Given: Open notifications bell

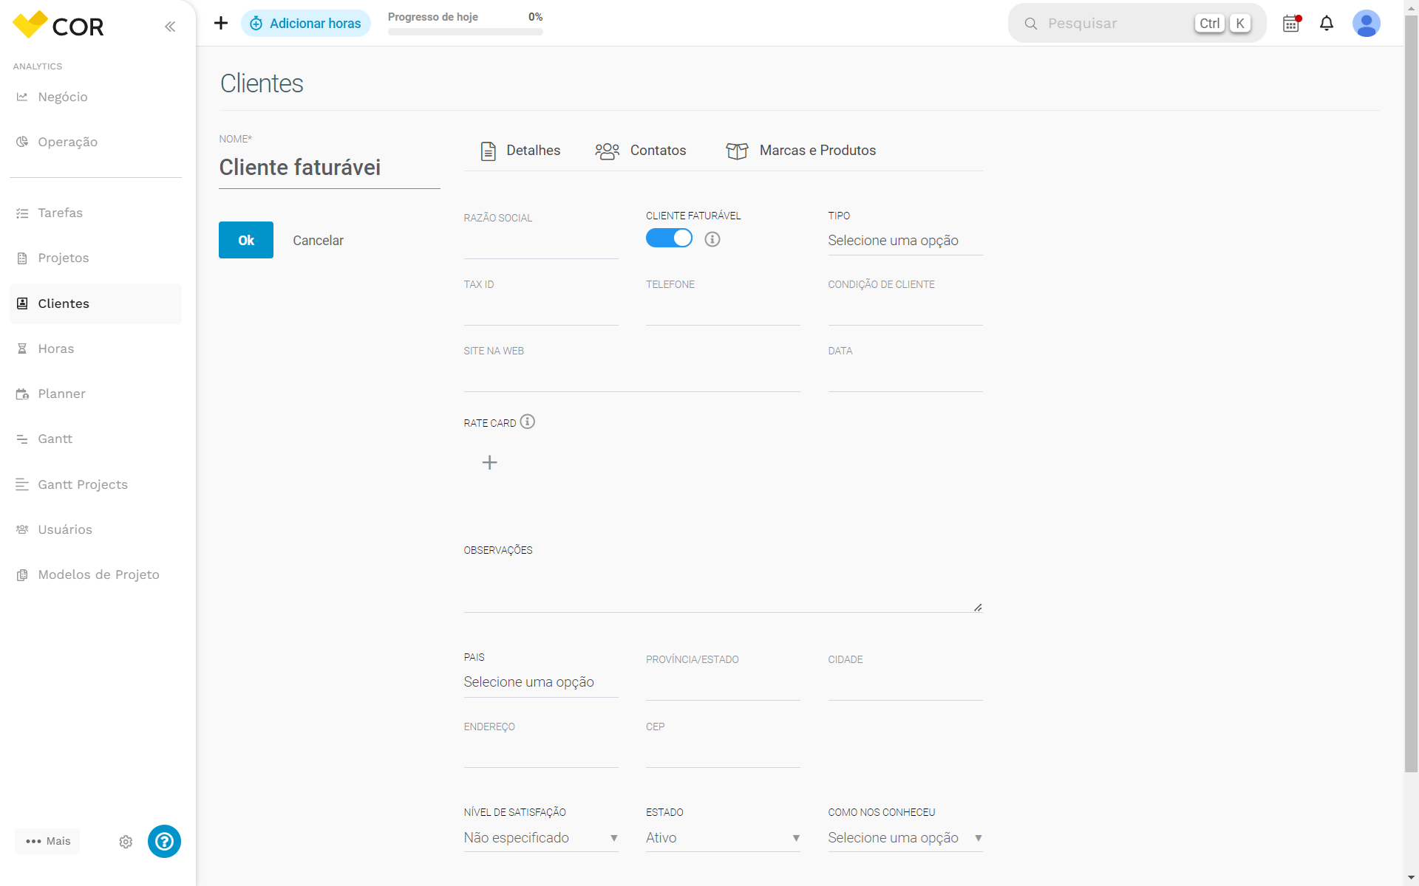Looking at the screenshot, I should pos(1327,24).
